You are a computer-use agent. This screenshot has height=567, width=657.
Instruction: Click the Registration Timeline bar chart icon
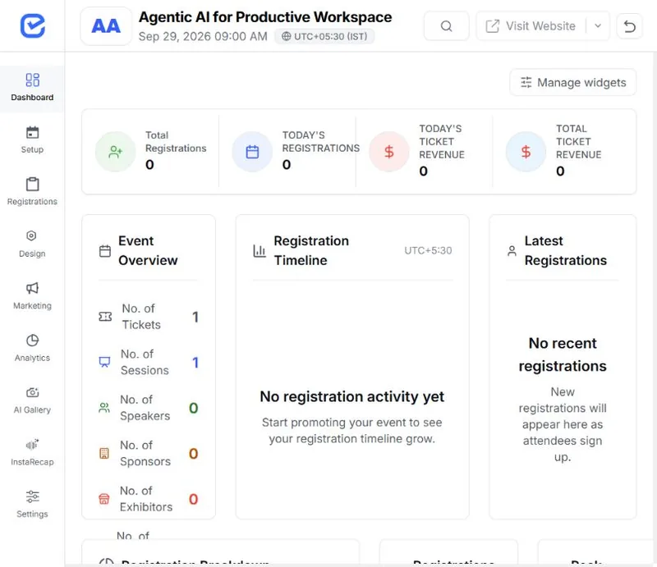point(260,251)
